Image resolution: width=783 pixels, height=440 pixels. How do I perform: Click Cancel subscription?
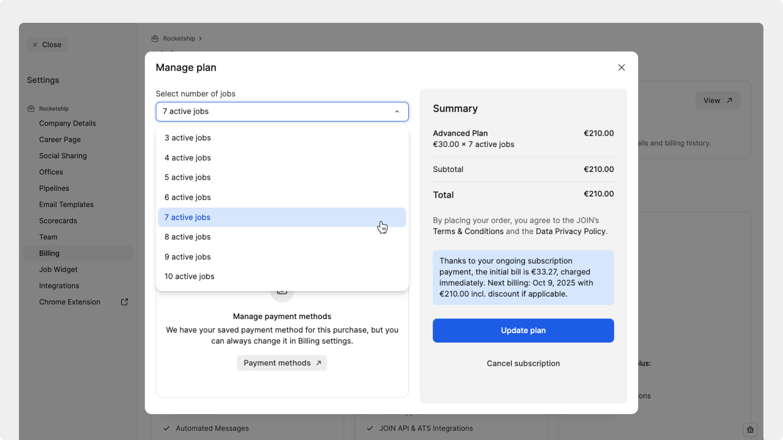coord(523,363)
